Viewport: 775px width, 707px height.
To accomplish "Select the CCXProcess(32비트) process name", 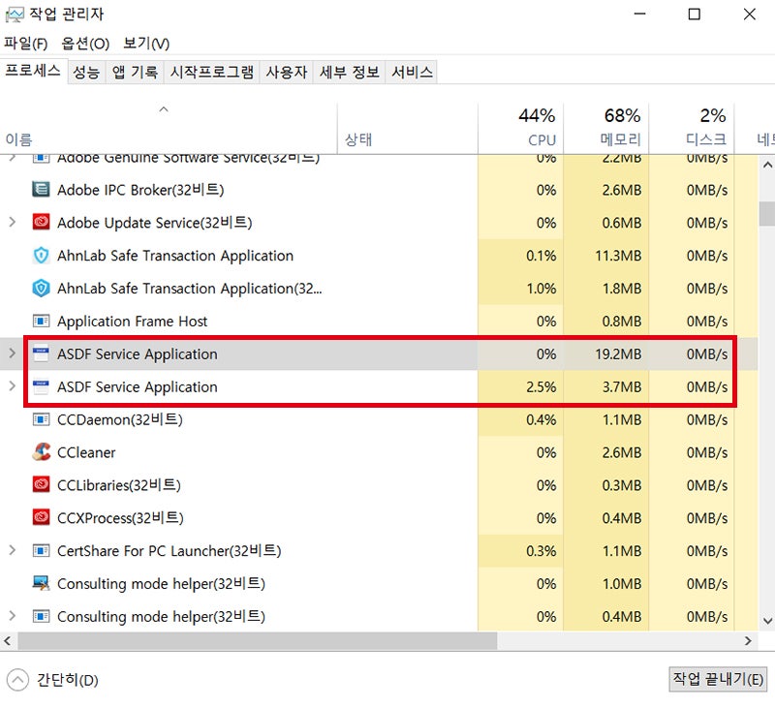I will click(x=120, y=518).
